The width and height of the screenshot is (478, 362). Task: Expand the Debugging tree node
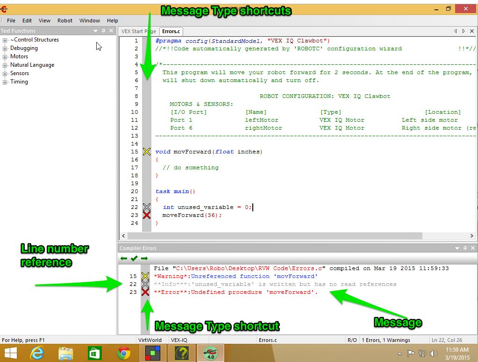(5, 49)
